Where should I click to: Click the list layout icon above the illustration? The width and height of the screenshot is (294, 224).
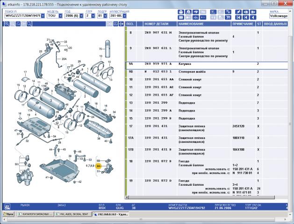point(116,24)
